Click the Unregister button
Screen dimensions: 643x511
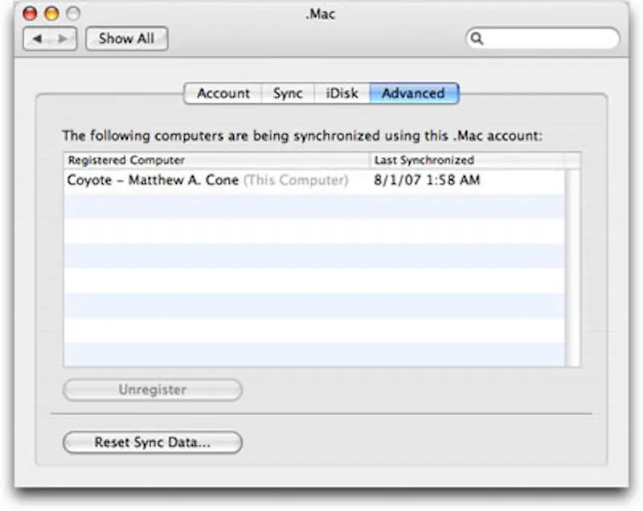(x=152, y=390)
